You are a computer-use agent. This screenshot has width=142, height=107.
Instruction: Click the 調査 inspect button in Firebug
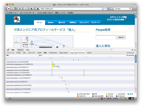point(13,50)
